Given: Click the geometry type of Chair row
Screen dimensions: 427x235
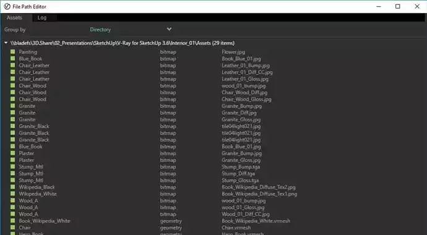Looking at the screenshot, I should click(171, 228).
